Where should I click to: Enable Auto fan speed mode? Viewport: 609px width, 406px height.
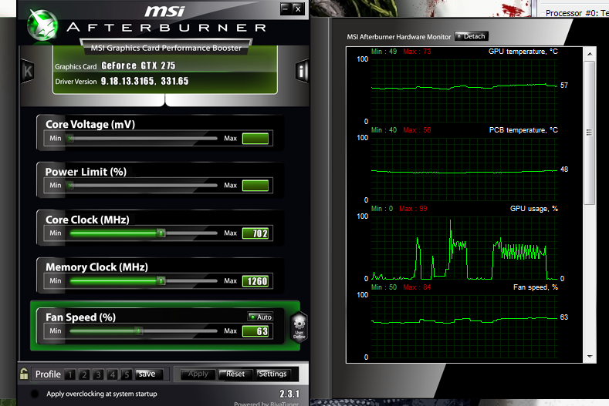pos(260,317)
